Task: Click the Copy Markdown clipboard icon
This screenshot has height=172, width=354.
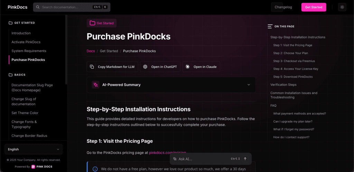Action: pos(92,67)
